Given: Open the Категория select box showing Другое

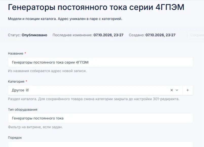Looking at the screenshot, I should tap(95, 90).
